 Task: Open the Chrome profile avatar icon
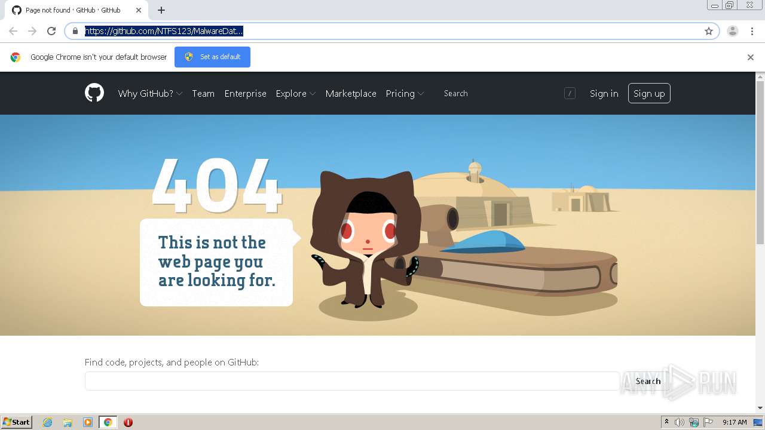(x=733, y=31)
